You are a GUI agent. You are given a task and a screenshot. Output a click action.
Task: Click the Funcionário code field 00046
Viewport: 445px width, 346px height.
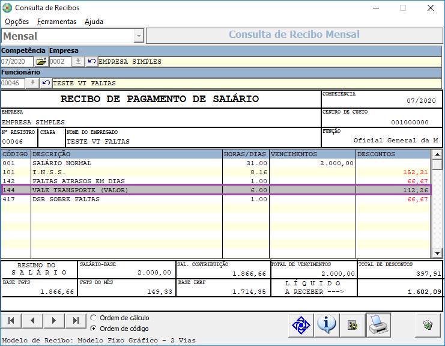pos(13,83)
